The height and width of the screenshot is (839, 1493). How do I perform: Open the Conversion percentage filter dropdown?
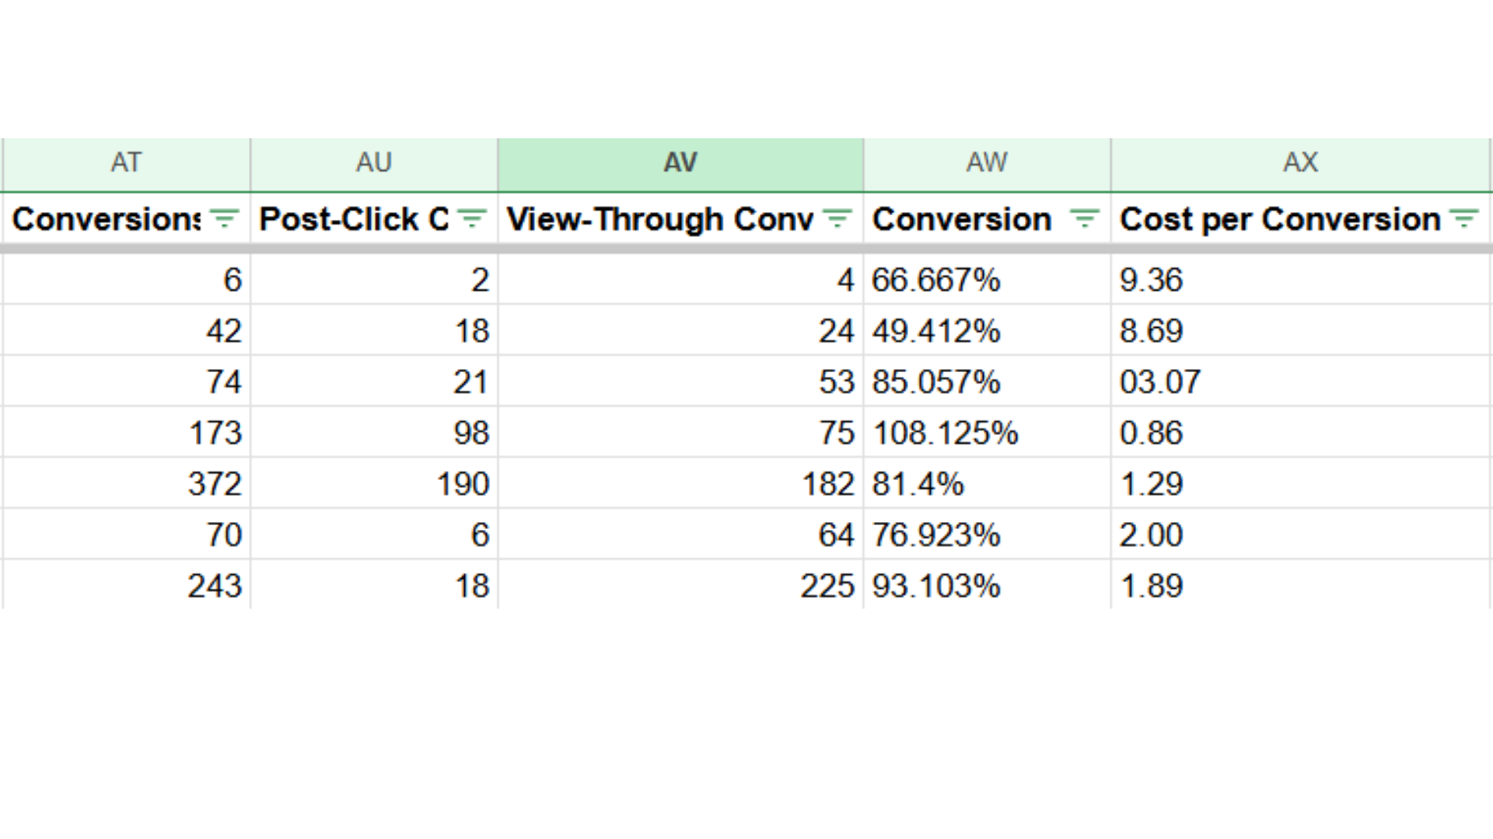(x=1084, y=219)
